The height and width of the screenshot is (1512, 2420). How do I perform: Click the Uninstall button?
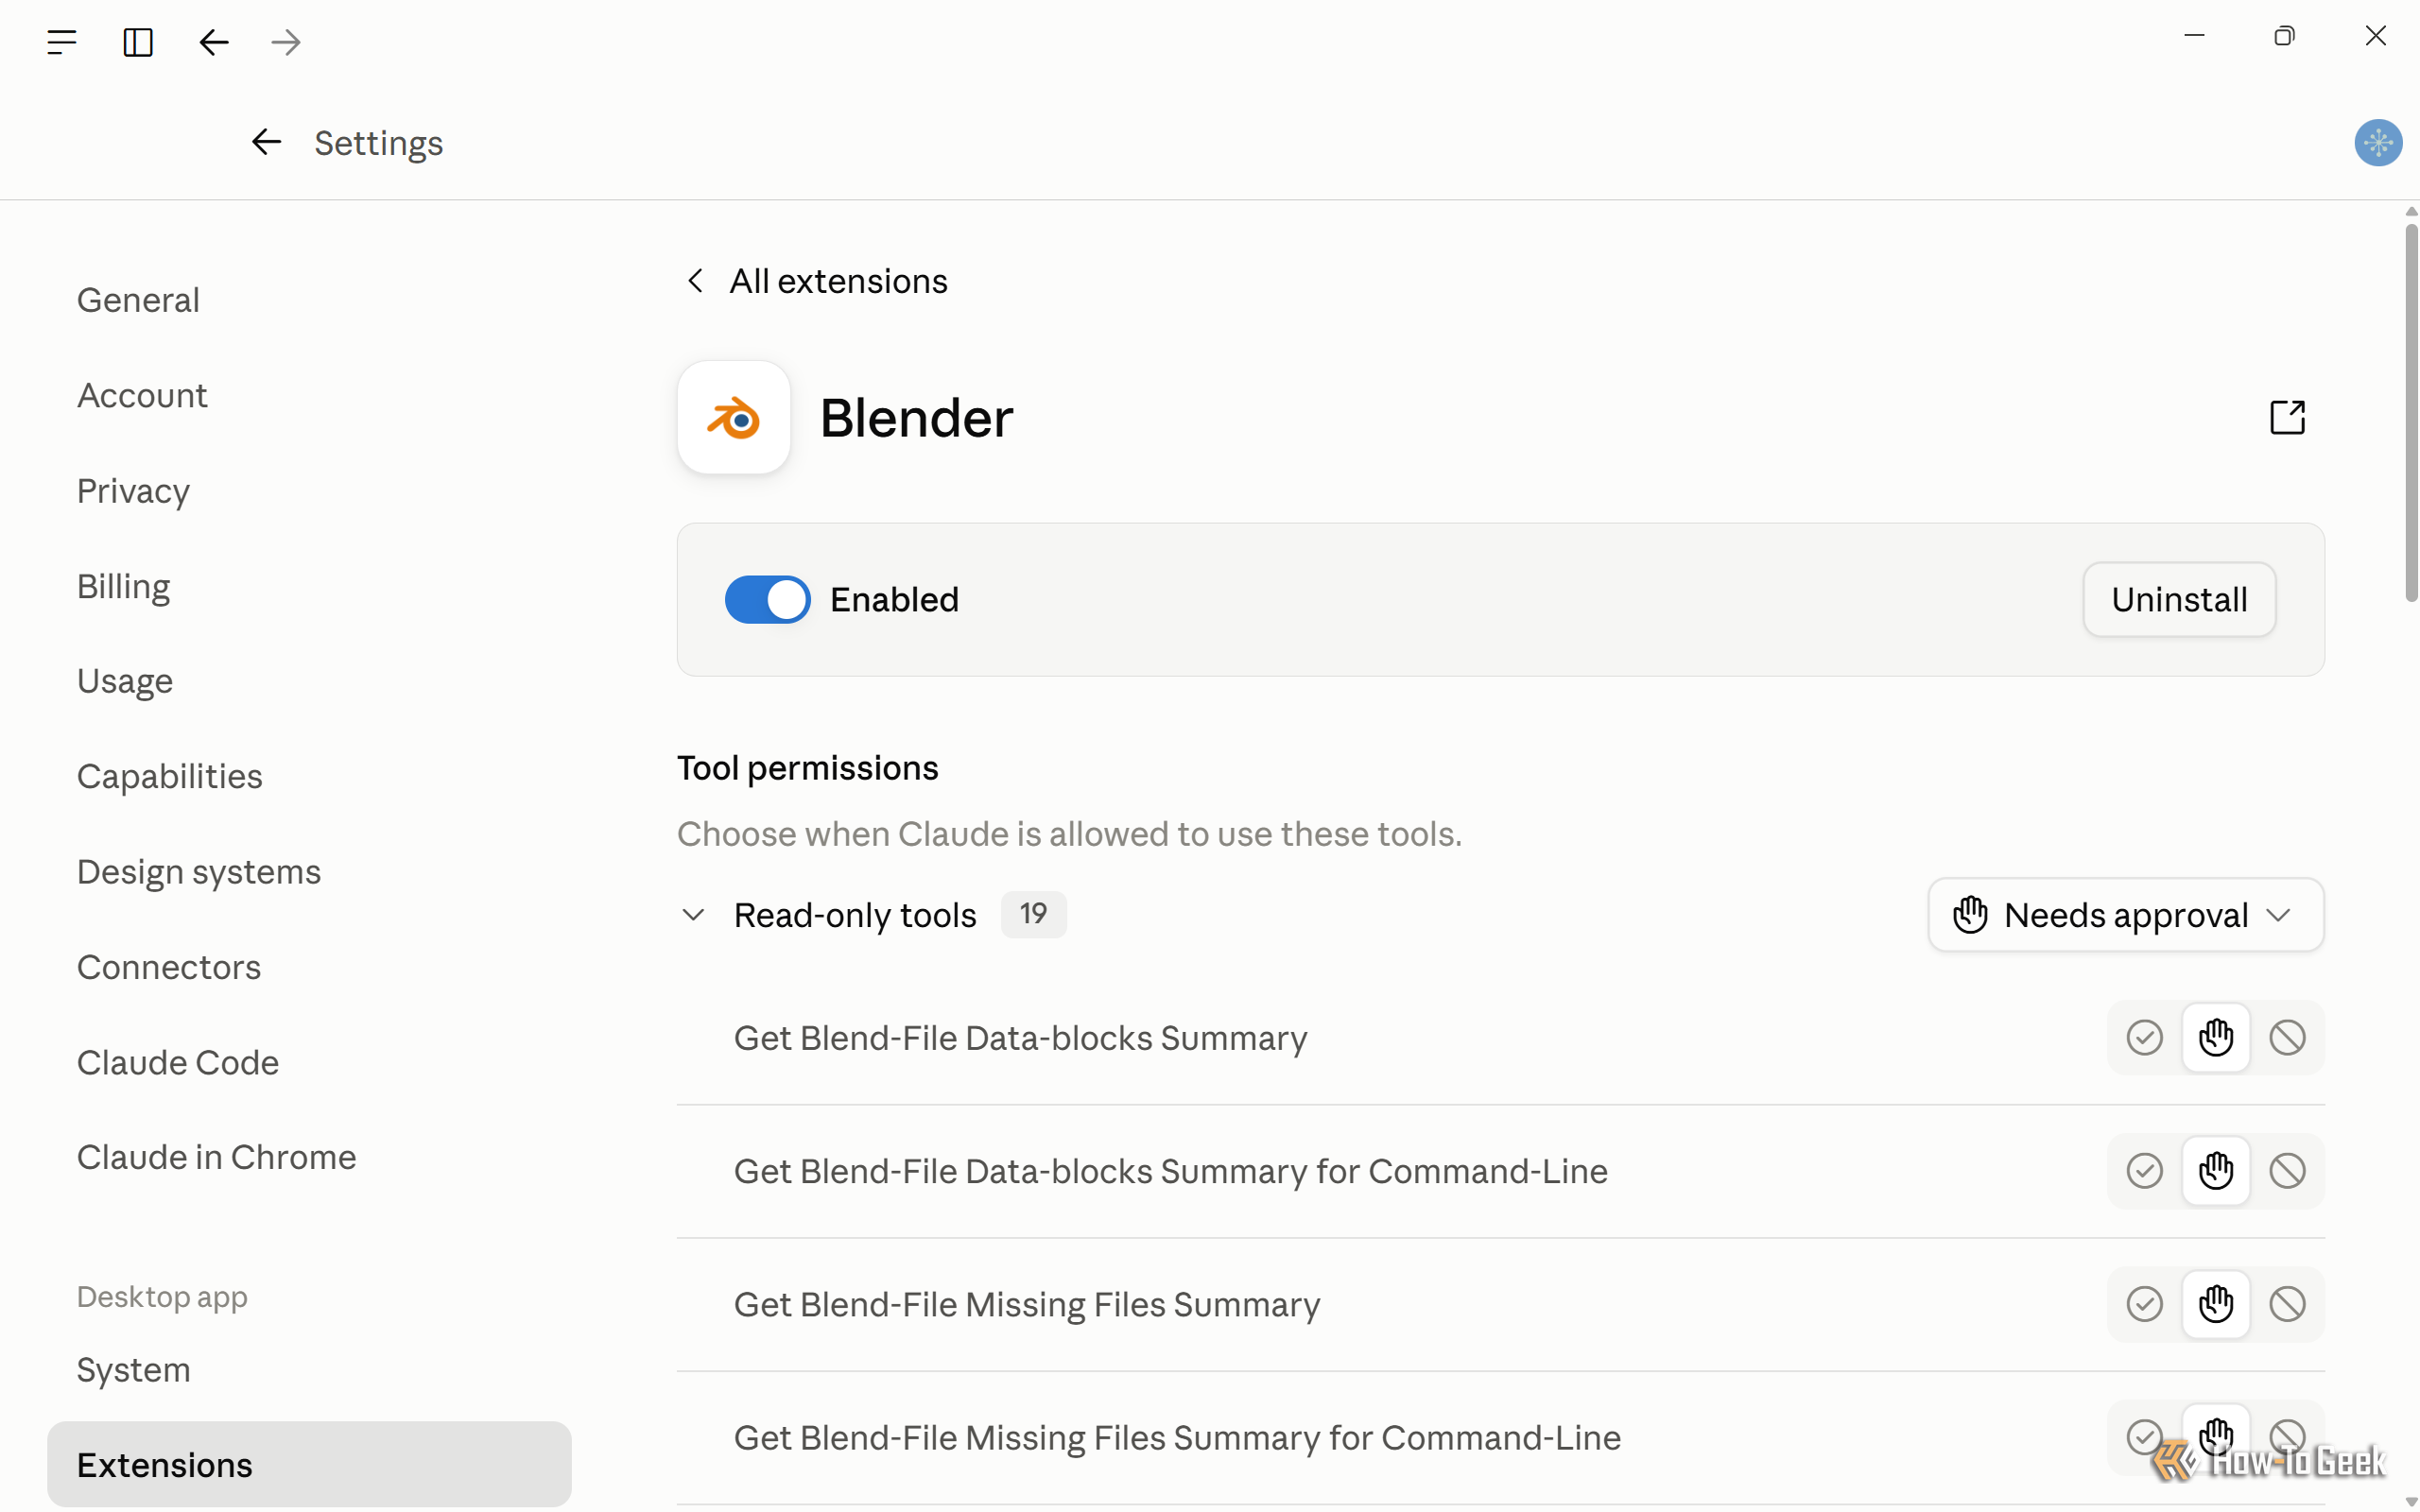click(2179, 599)
